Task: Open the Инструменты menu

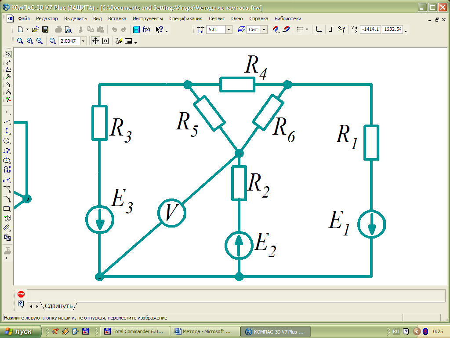Action: [x=148, y=18]
